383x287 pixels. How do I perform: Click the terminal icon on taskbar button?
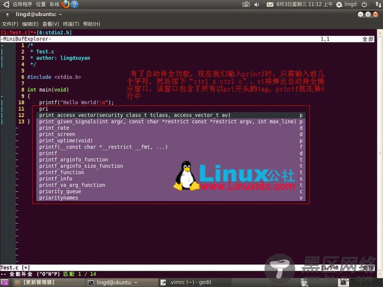[x=91, y=282]
